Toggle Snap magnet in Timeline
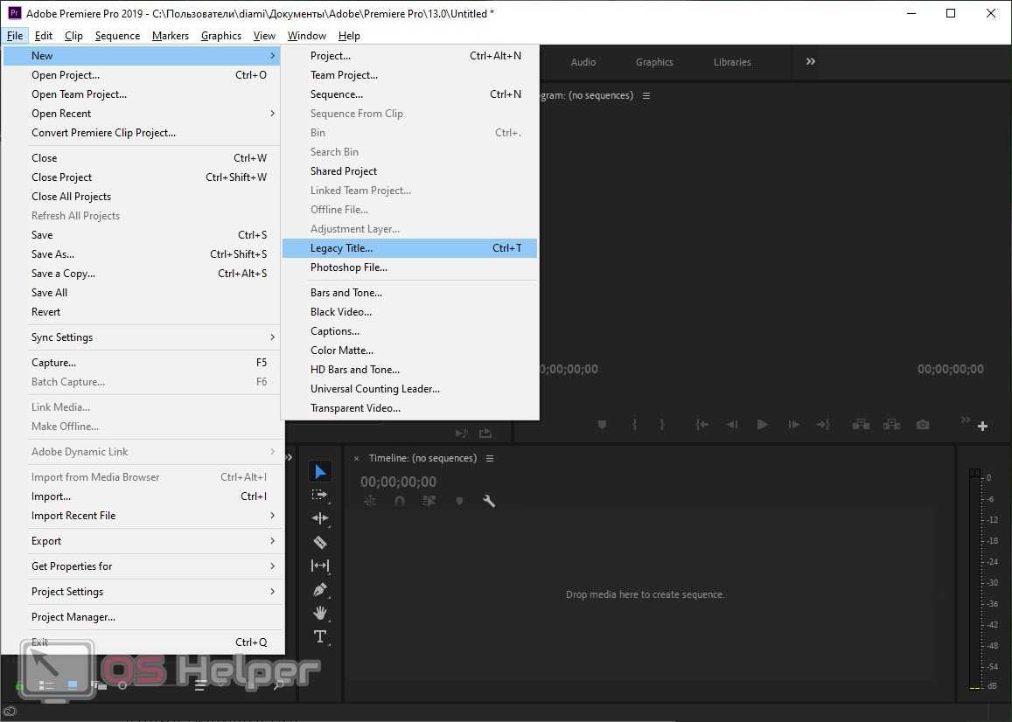Screen dimensions: 1012x722 tap(400, 501)
